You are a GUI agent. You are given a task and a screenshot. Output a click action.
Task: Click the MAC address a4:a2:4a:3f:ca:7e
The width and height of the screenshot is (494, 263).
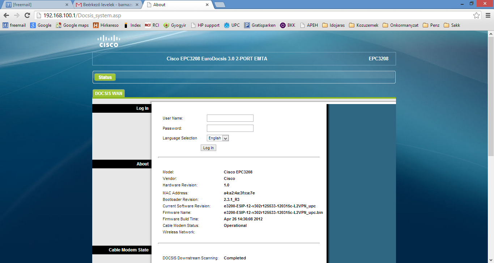pyautogui.click(x=239, y=193)
